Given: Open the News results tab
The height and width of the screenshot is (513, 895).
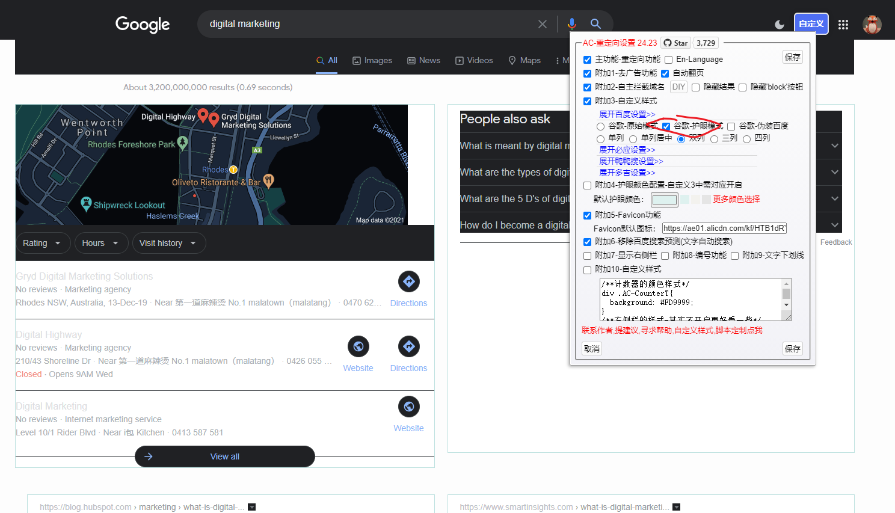Looking at the screenshot, I should click(x=423, y=60).
